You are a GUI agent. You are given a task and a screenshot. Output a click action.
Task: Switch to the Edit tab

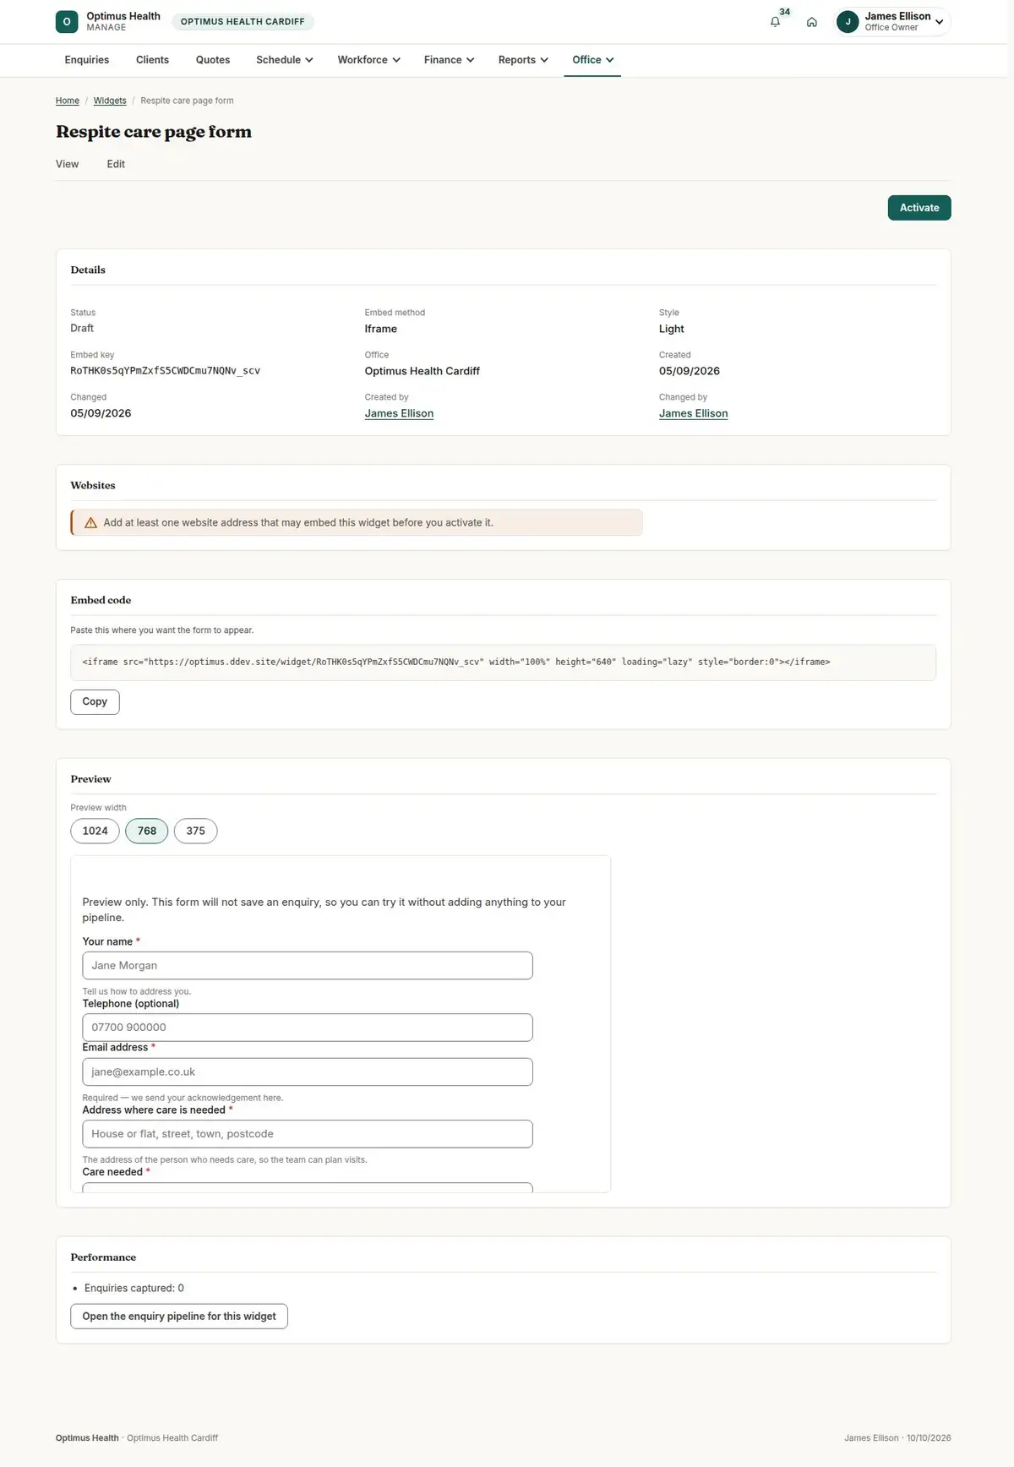point(116,164)
